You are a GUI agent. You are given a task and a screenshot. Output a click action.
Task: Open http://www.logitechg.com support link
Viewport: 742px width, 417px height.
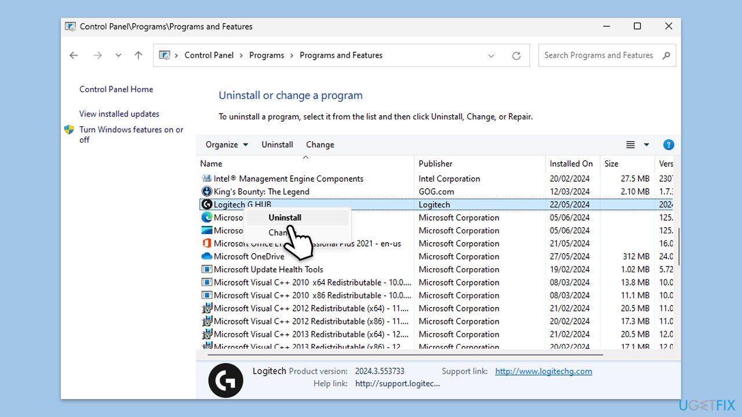tap(544, 371)
